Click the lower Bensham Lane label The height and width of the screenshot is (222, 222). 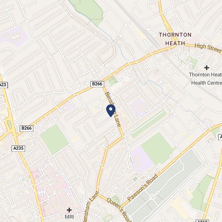pos(91,207)
